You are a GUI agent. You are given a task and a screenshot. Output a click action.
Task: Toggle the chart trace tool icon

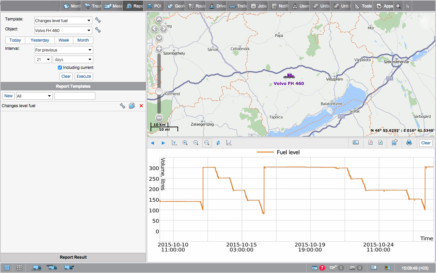(x=229, y=143)
